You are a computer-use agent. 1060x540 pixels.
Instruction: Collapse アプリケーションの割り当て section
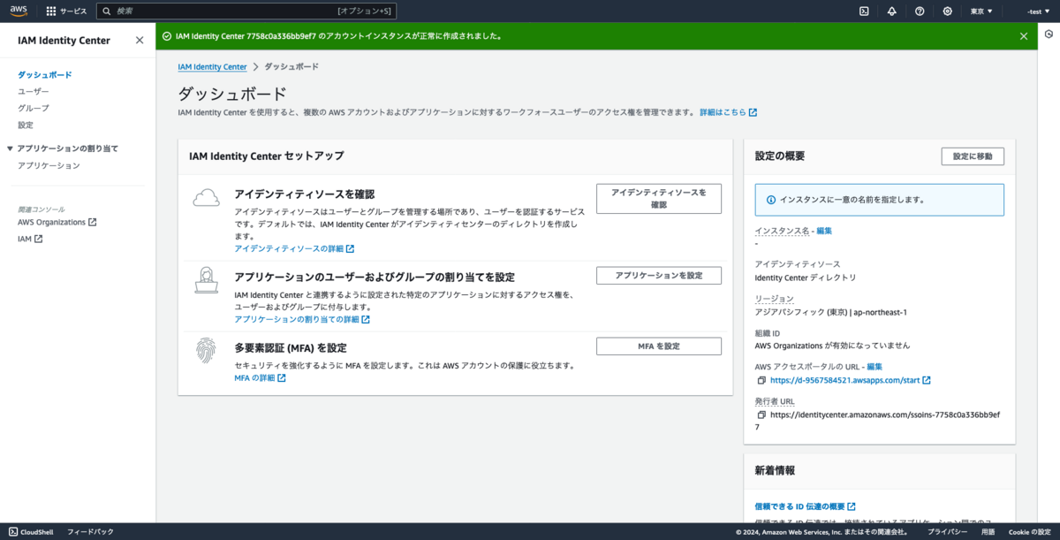coord(11,148)
